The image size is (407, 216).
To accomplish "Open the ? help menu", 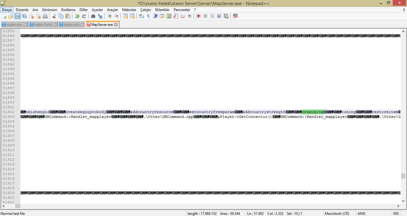I will (195, 10).
